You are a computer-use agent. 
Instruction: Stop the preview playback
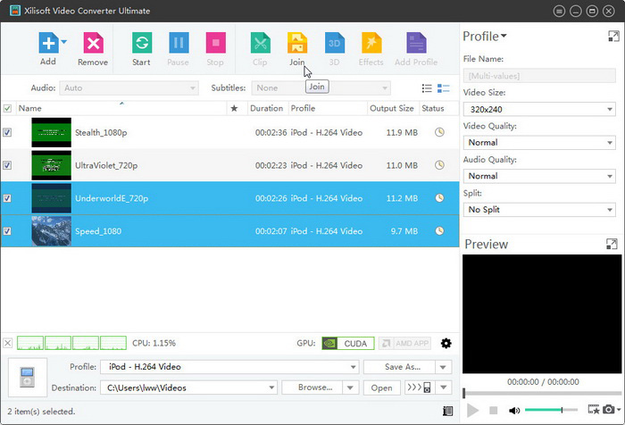[x=494, y=410]
